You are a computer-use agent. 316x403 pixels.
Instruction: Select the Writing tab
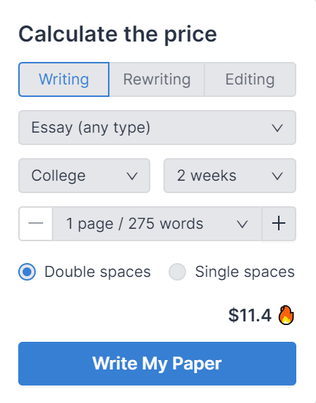63,79
